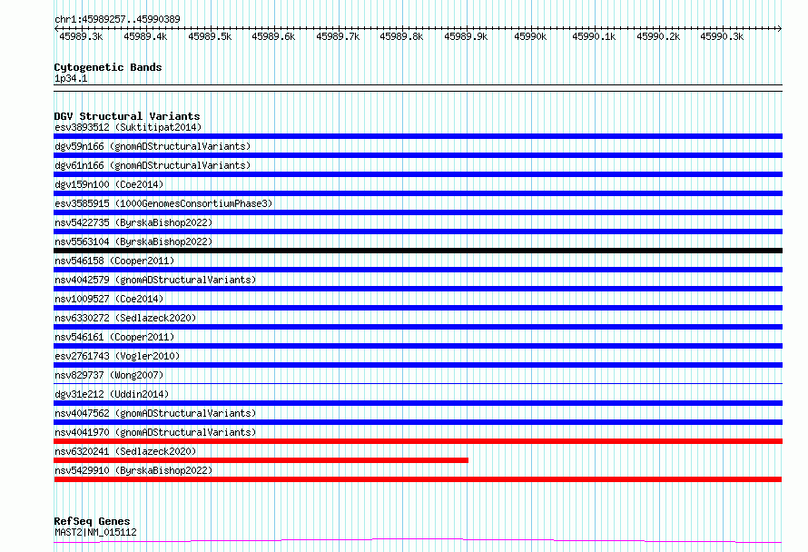Click the DGV Structural Variants track title
This screenshot has width=808, height=552.
(127, 116)
